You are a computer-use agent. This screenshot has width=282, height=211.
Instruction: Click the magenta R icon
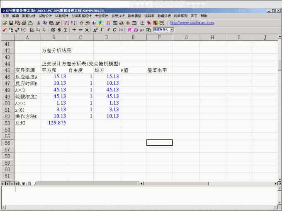click(x=129, y=30)
